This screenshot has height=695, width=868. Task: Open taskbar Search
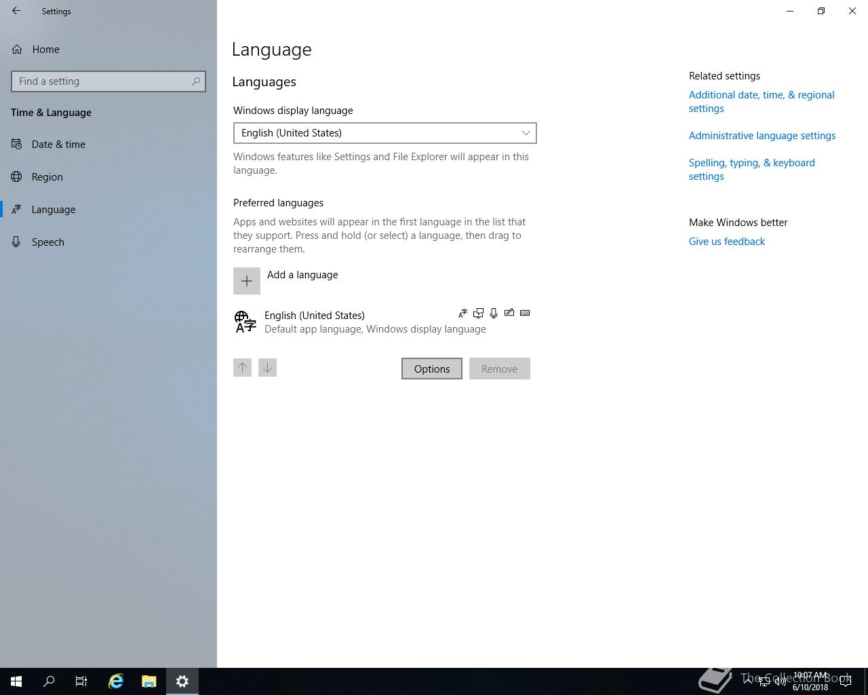(x=49, y=681)
